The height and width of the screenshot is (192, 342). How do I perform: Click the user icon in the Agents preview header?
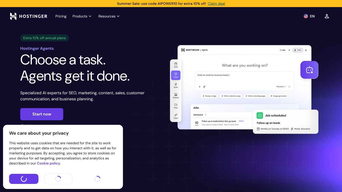tap(306, 50)
